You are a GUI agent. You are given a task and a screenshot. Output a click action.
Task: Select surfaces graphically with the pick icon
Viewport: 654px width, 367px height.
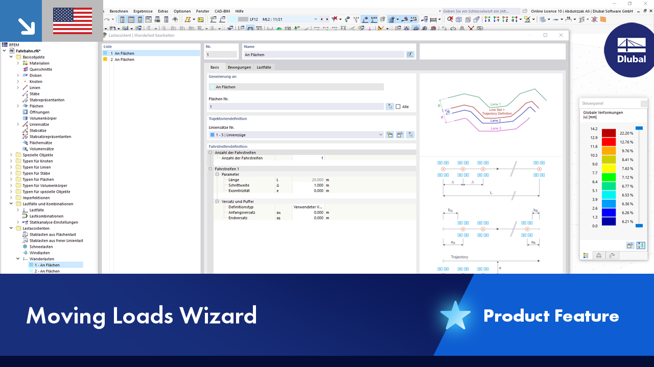point(390,106)
